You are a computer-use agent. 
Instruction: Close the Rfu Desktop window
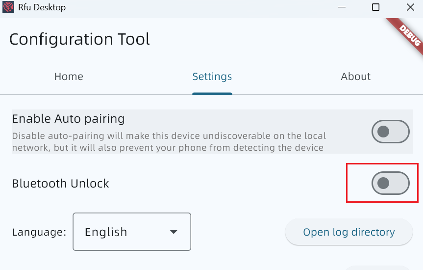tap(410, 7)
